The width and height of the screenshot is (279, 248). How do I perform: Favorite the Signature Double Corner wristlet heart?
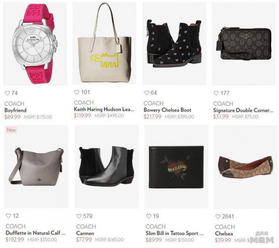216,93
